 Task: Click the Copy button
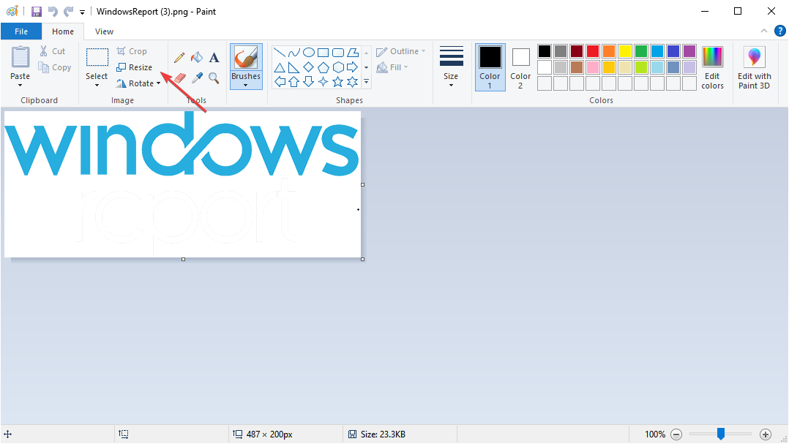click(x=55, y=67)
